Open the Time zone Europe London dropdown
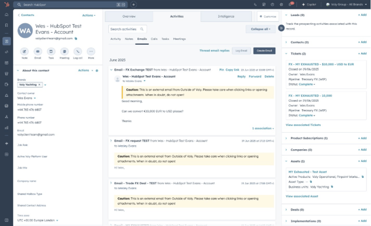 tap(38, 220)
